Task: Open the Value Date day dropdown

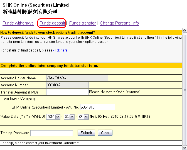Action: click(83, 117)
